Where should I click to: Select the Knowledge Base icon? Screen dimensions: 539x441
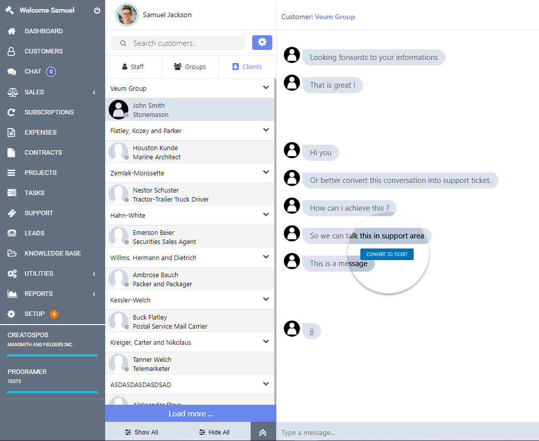coord(49,253)
